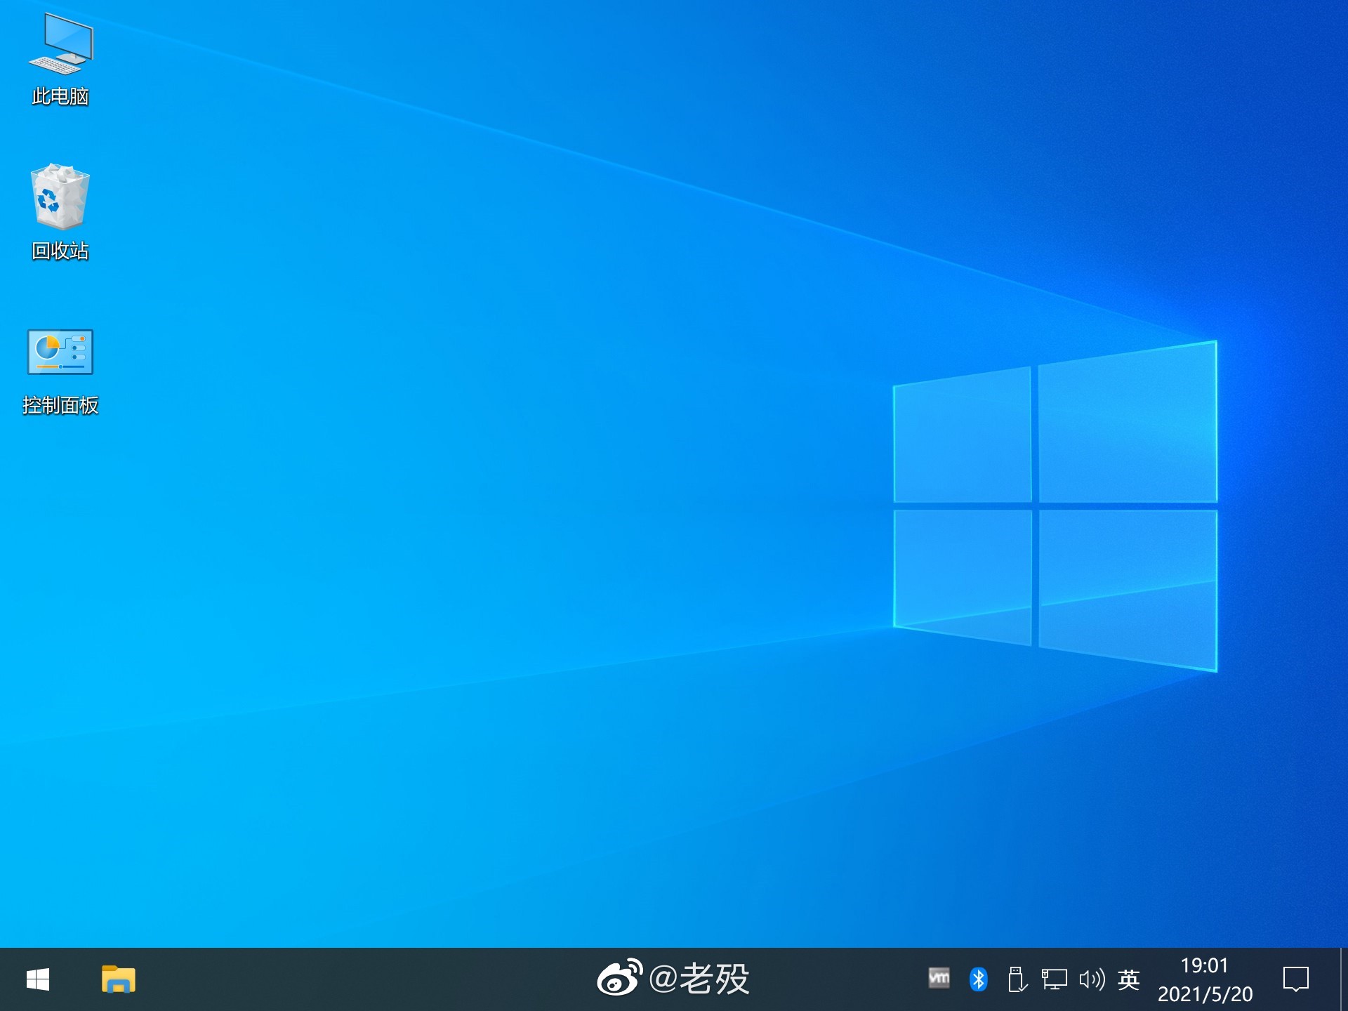Viewport: 1348px width, 1011px height.
Task: Open the Action Center notifications icon
Action: coord(1295,979)
